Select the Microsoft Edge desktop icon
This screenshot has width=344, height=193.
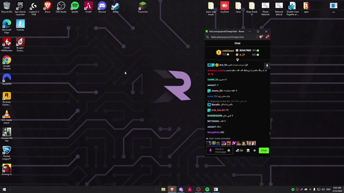coord(7,27)
